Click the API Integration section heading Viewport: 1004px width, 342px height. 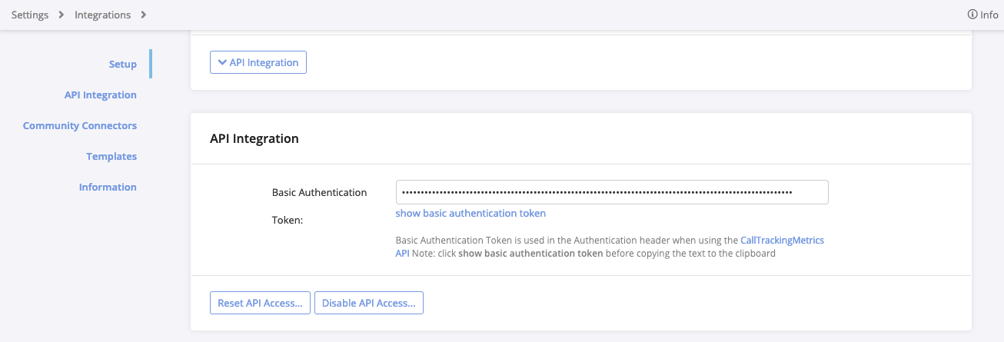click(254, 139)
